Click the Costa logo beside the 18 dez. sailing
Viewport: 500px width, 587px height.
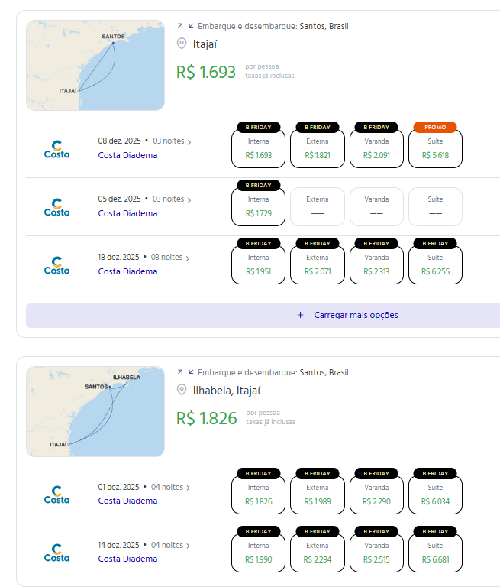56,265
